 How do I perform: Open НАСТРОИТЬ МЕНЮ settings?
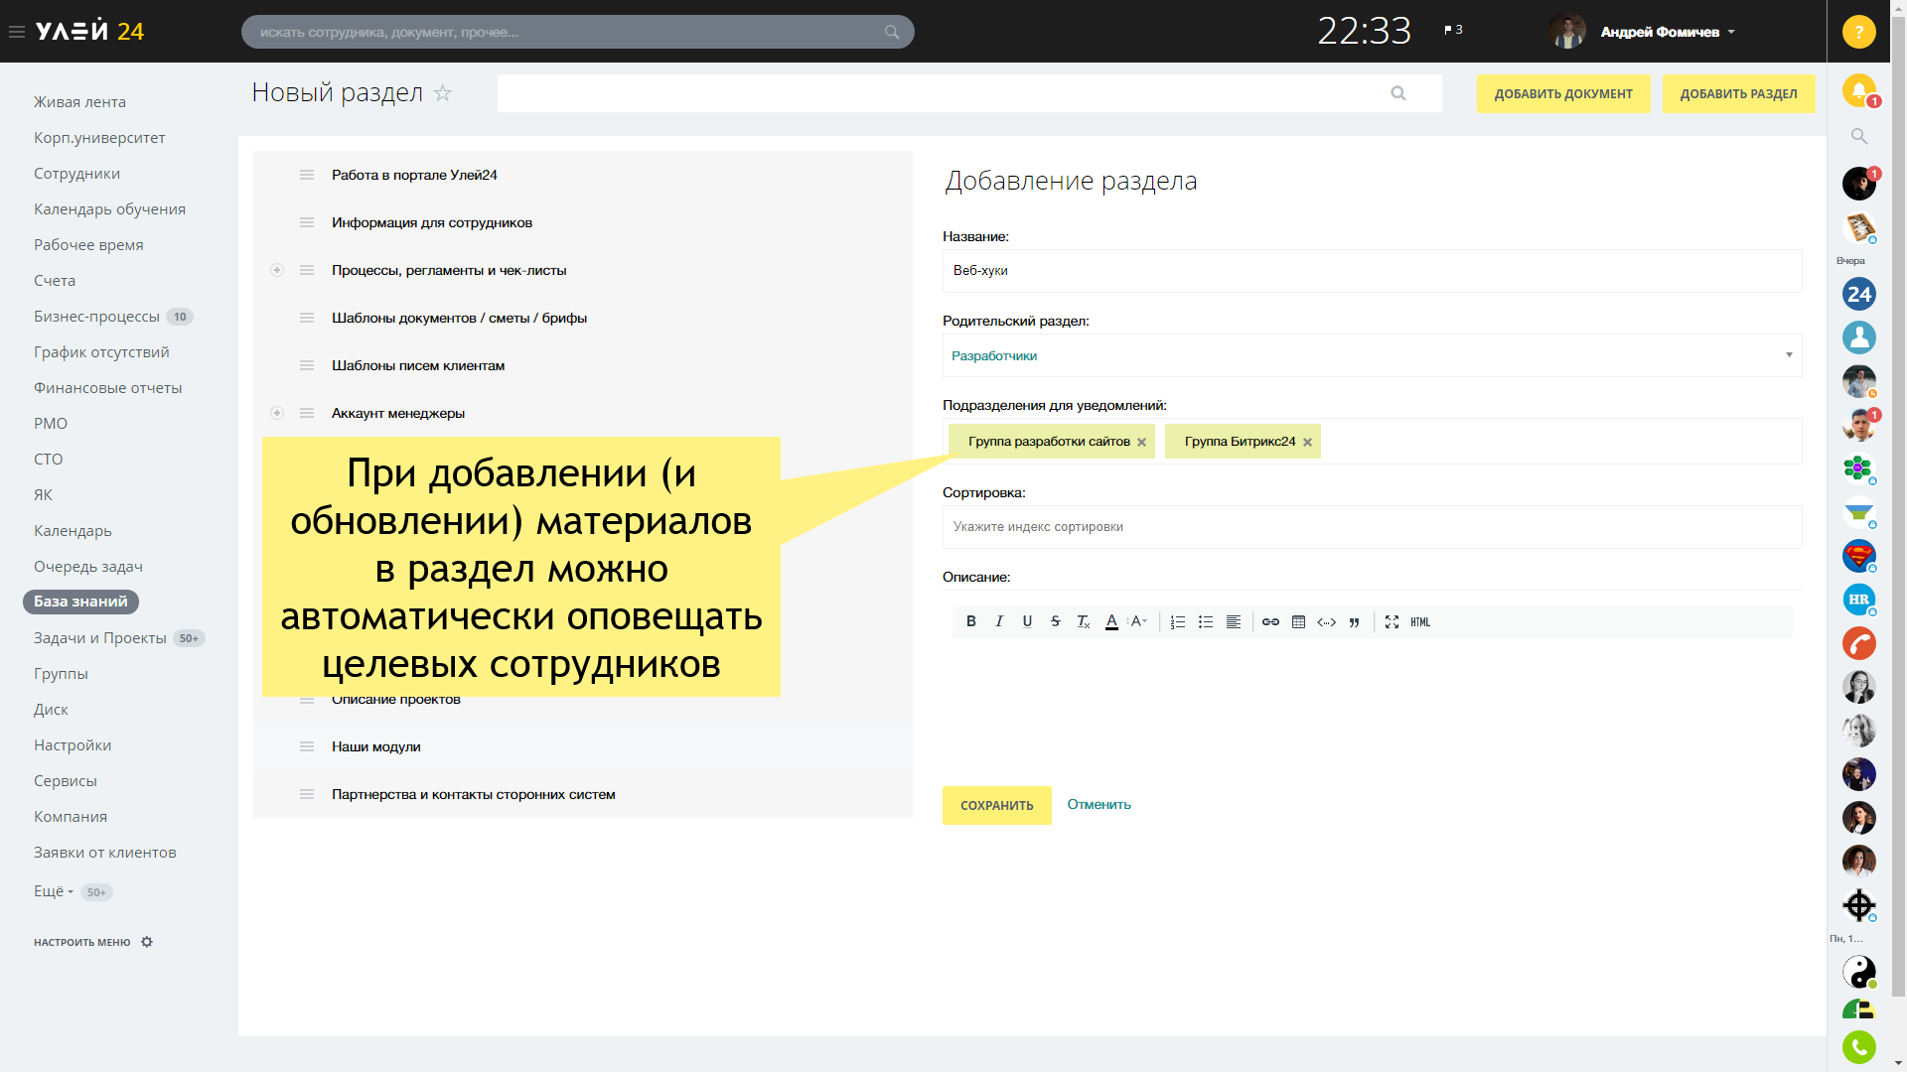(x=93, y=942)
